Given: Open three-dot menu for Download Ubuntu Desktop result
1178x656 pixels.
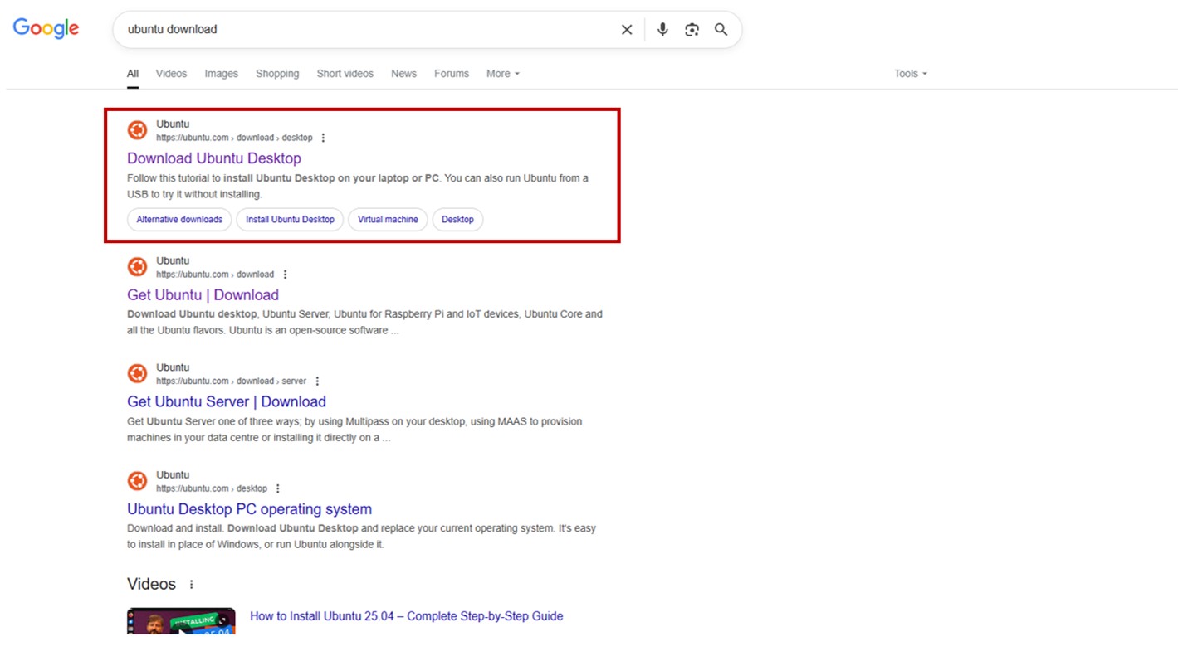Looking at the screenshot, I should (323, 138).
